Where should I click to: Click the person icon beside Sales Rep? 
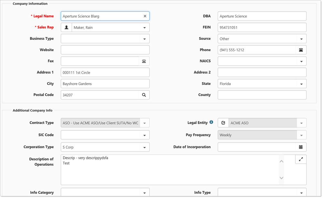point(67,27)
